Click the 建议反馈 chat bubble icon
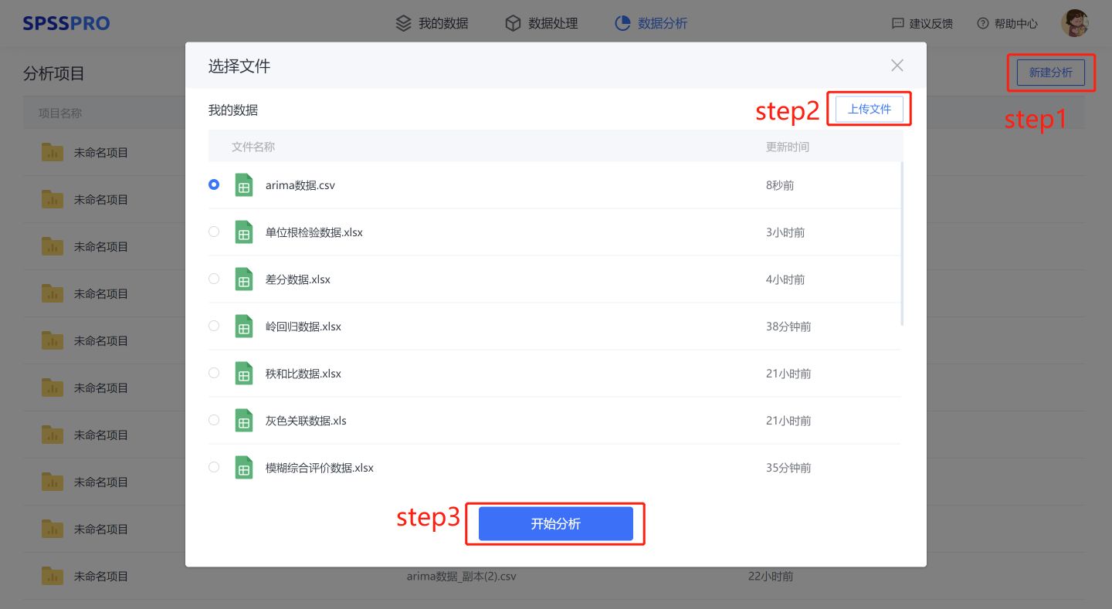Viewport: 1112px width, 609px height. point(897,24)
